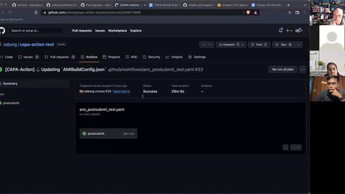Select the Actions tab
The image size is (345, 194).
[89, 57]
